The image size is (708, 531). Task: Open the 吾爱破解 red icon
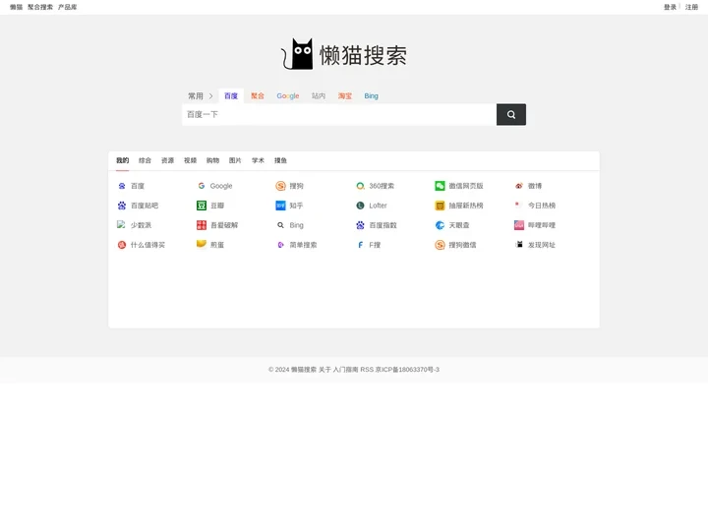[202, 225]
